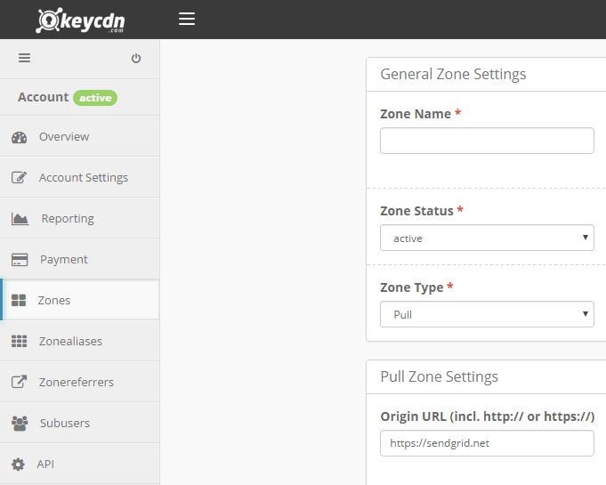Click the Zonereferrers external link icon
This screenshot has width=606, height=485.
tap(19, 383)
